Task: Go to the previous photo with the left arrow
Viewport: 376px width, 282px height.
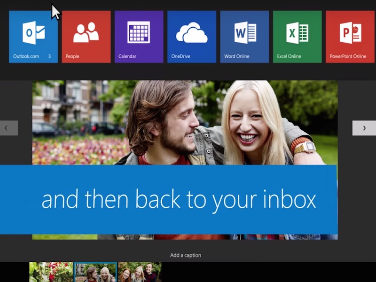Action: (9, 128)
